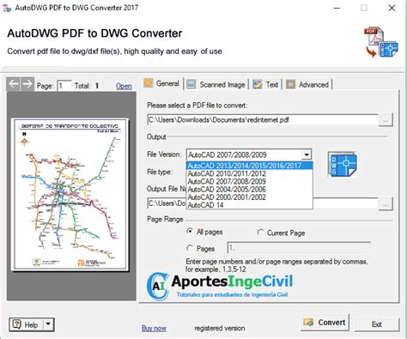This screenshot has height=339, width=407.
Task: Click the Help button
Action: coord(27,324)
